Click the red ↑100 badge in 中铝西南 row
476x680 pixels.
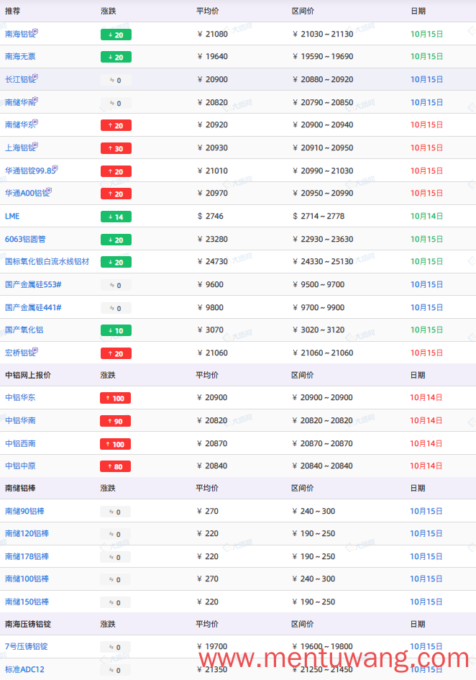[115, 444]
